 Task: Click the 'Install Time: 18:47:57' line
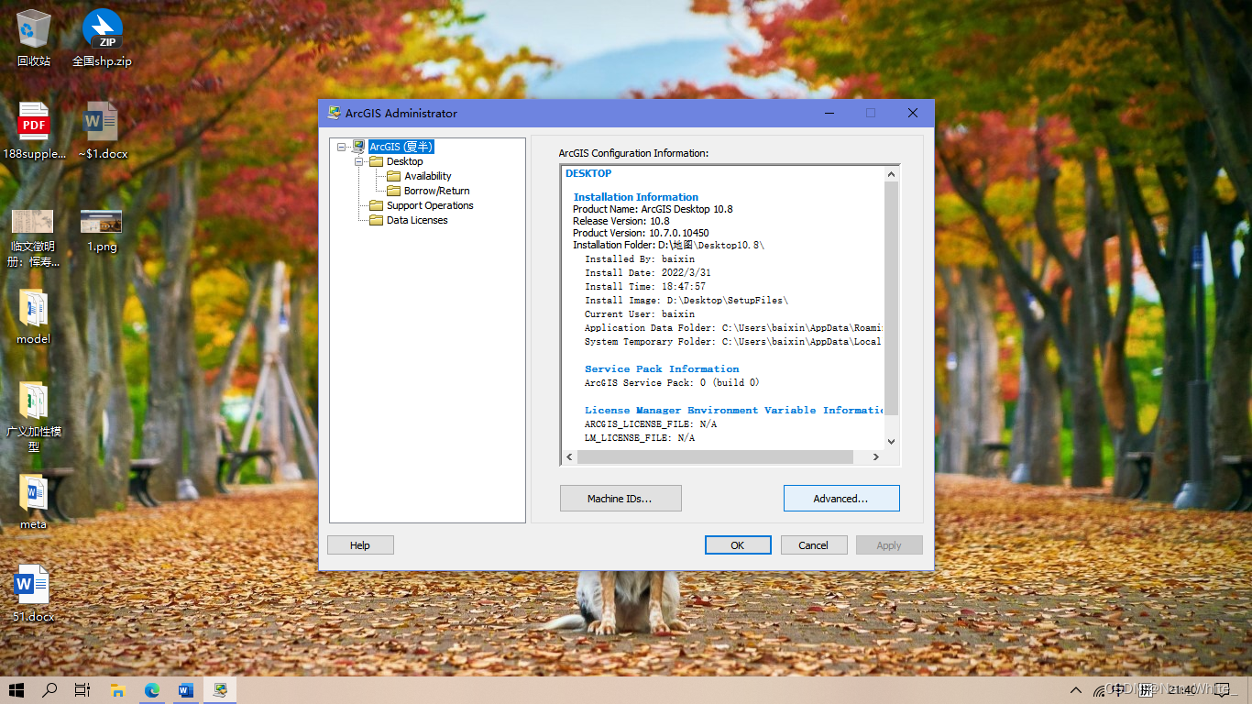pyautogui.click(x=645, y=287)
